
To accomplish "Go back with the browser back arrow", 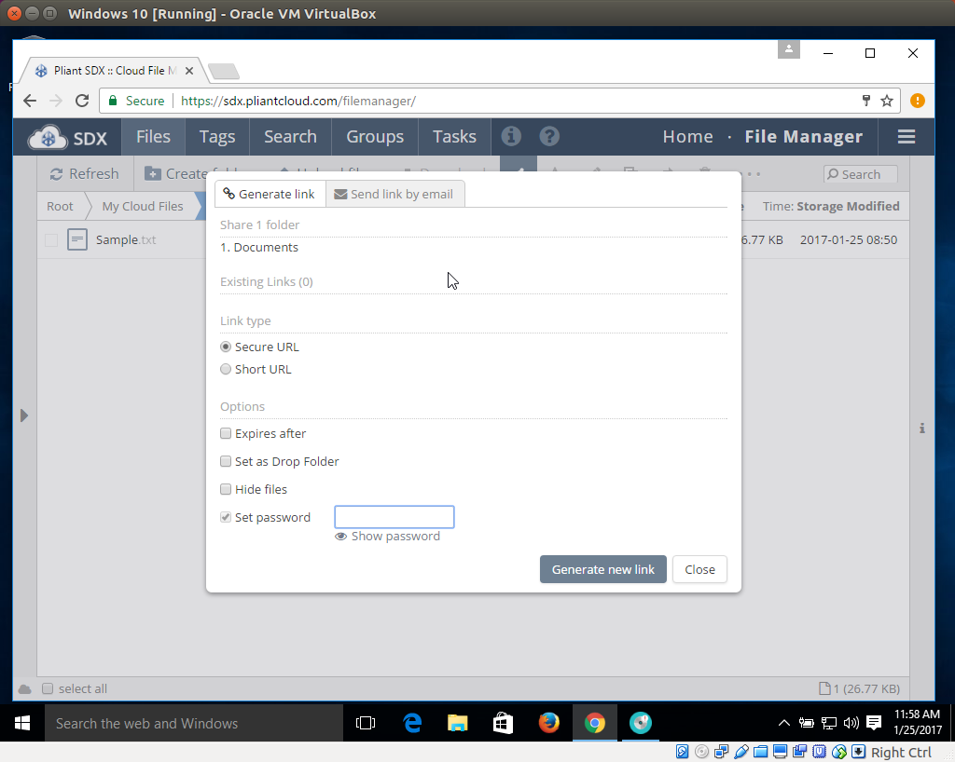I will 30,101.
